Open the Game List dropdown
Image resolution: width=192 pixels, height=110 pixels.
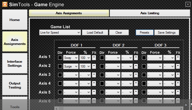60,33
